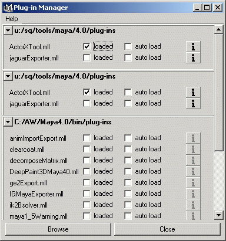Image resolution: width=226 pixels, height=241 pixels.
Task: Check auto load for maya1_5Warning.mll
Action: [x=128, y=216]
